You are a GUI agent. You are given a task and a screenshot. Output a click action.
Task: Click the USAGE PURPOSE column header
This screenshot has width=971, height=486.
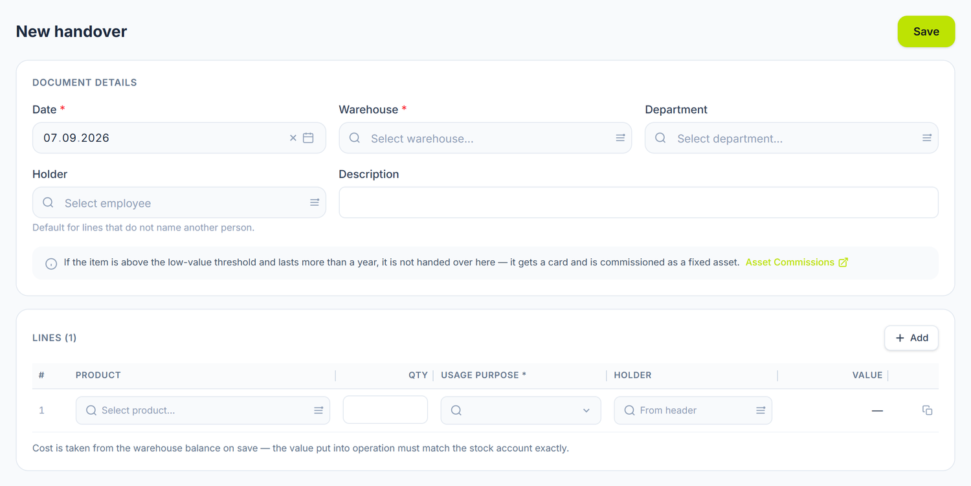(x=484, y=375)
